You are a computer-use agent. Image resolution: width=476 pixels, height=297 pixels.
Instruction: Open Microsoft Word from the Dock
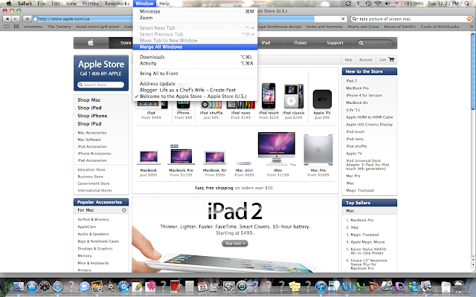click(347, 286)
